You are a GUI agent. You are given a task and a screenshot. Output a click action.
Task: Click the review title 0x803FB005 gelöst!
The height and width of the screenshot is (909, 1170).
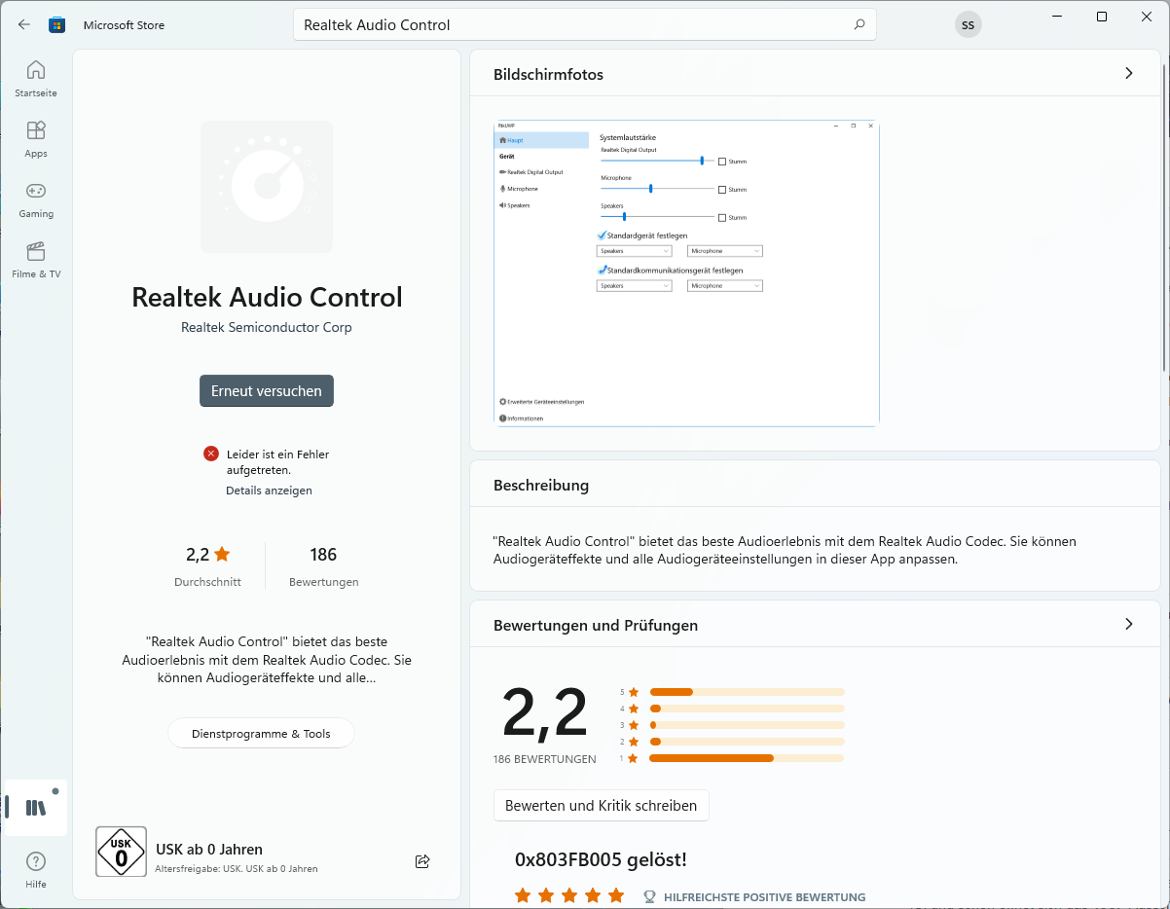coord(601,859)
